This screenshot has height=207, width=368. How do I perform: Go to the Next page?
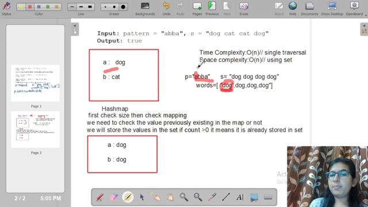[x=227, y=9]
